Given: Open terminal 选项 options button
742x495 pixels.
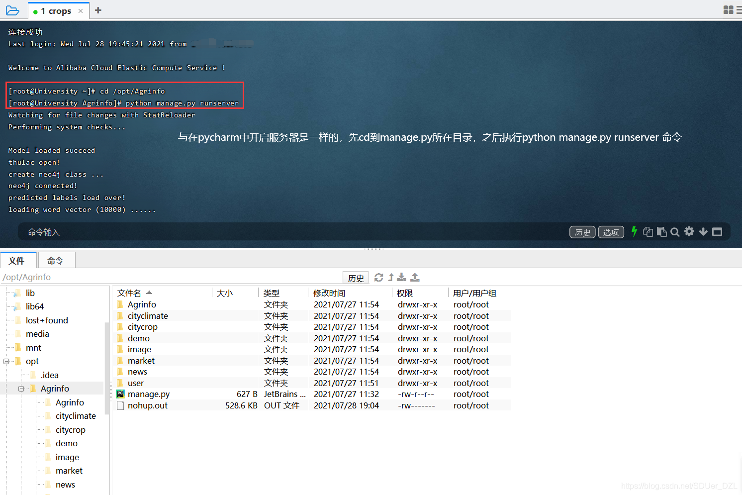Looking at the screenshot, I should (x=611, y=232).
